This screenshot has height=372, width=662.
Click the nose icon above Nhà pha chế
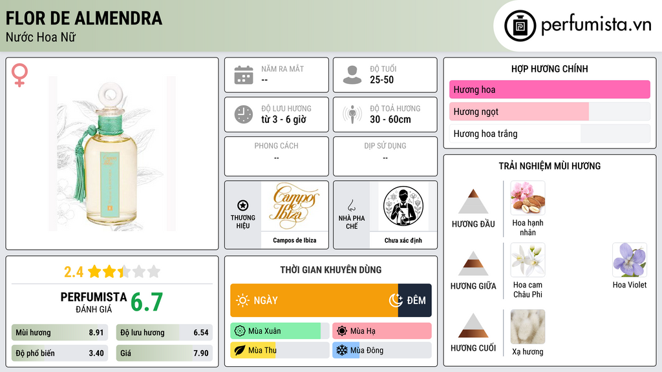click(351, 205)
